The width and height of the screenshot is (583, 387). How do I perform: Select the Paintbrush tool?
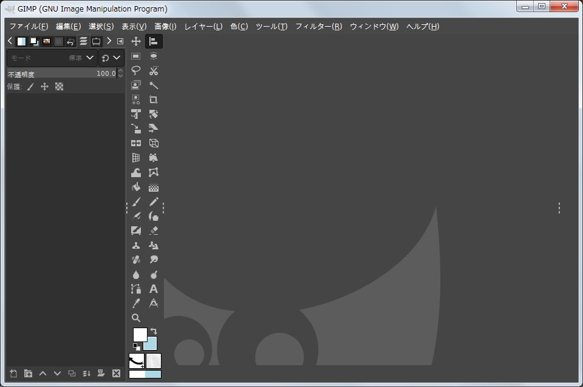[136, 201]
